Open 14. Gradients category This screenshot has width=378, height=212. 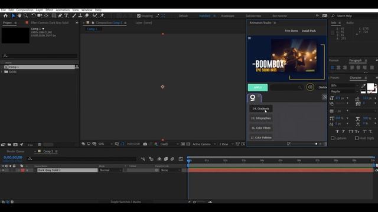click(261, 108)
